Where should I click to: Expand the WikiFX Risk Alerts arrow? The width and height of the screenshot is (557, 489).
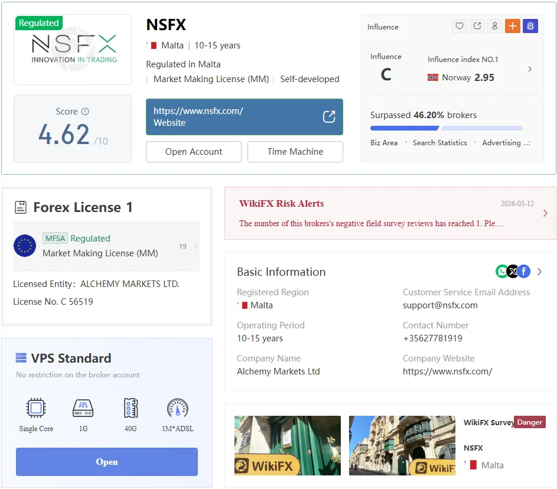click(x=545, y=213)
